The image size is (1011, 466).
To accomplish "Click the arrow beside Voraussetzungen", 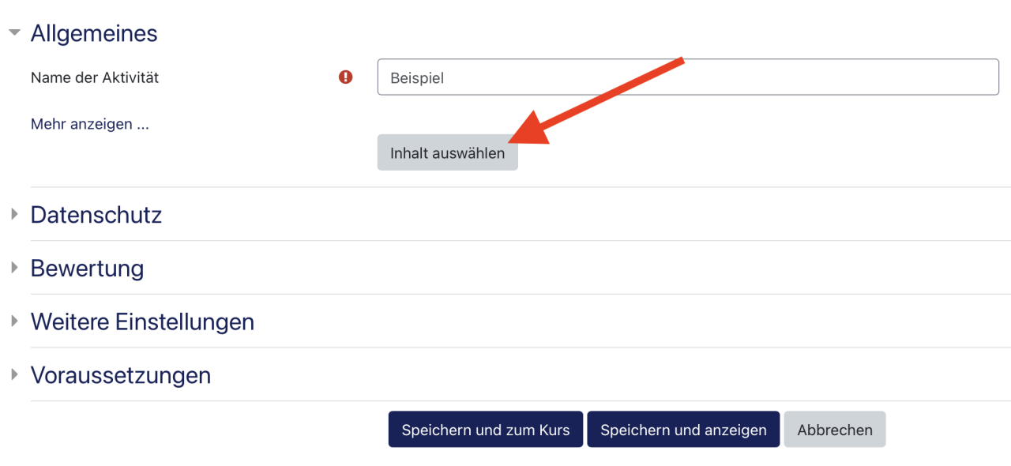I will [14, 374].
